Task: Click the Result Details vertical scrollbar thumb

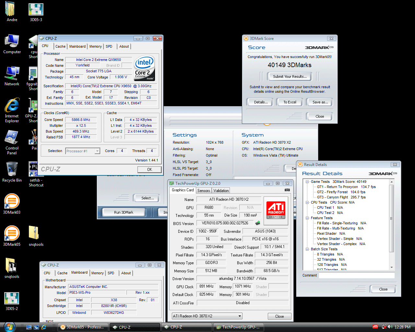Action: 391,218
